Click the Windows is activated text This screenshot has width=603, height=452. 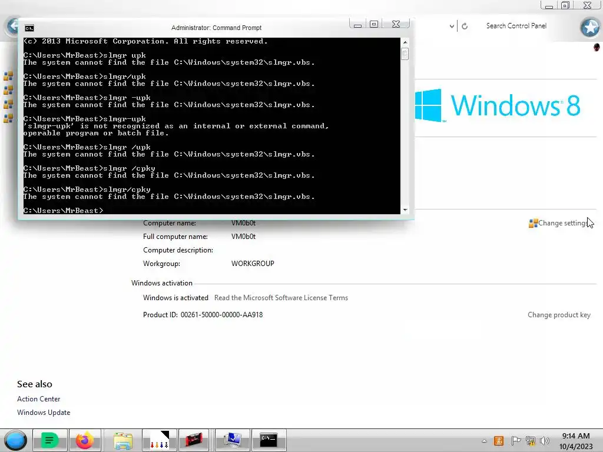[175, 298]
